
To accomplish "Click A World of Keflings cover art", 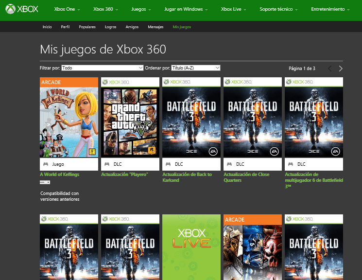I will pos(69,117).
